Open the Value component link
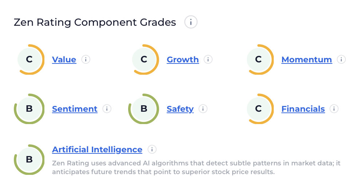 tap(64, 59)
